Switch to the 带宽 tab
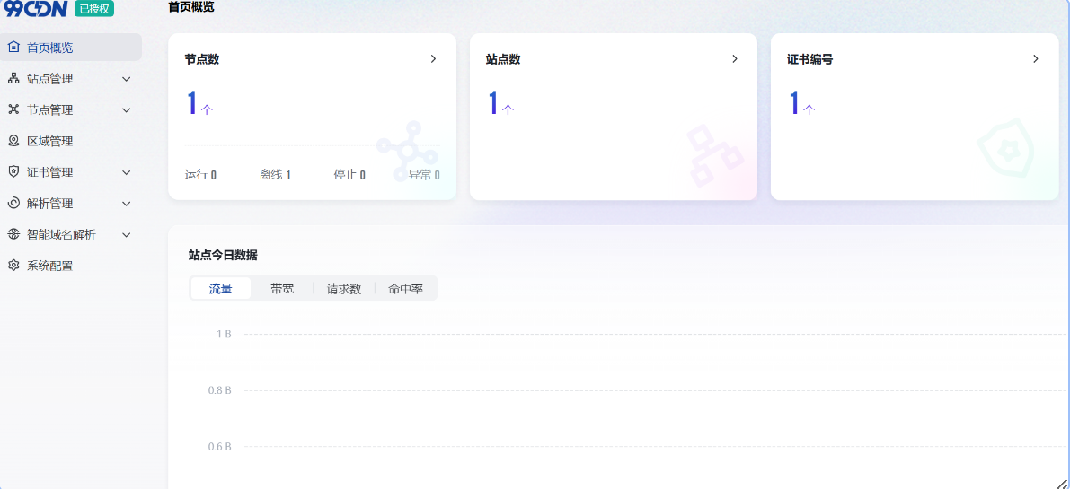 282,289
